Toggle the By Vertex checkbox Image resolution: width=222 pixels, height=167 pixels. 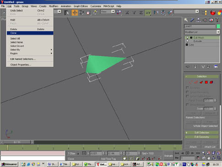coord(187,88)
